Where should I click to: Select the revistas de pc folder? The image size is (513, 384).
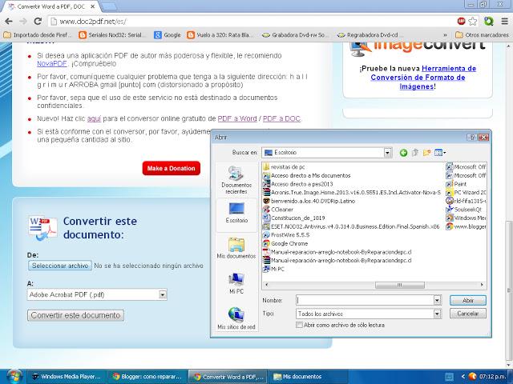(x=284, y=167)
